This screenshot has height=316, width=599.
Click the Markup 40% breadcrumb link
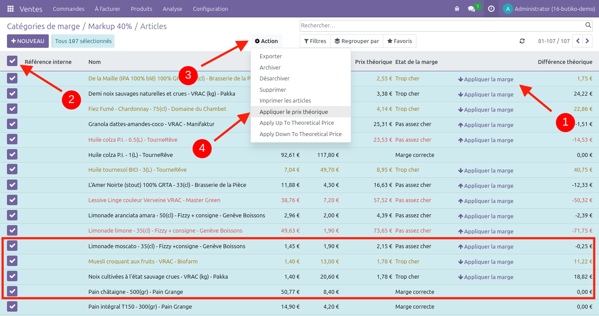coord(110,27)
